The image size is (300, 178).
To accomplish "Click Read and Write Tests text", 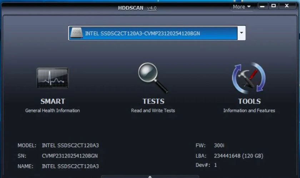I will pos(153,110).
